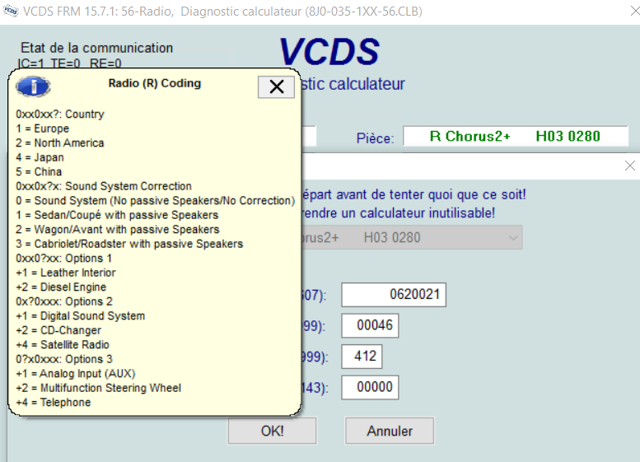Close the VCDS main window
Viewport: 640px width, 462px height.
coord(634,11)
